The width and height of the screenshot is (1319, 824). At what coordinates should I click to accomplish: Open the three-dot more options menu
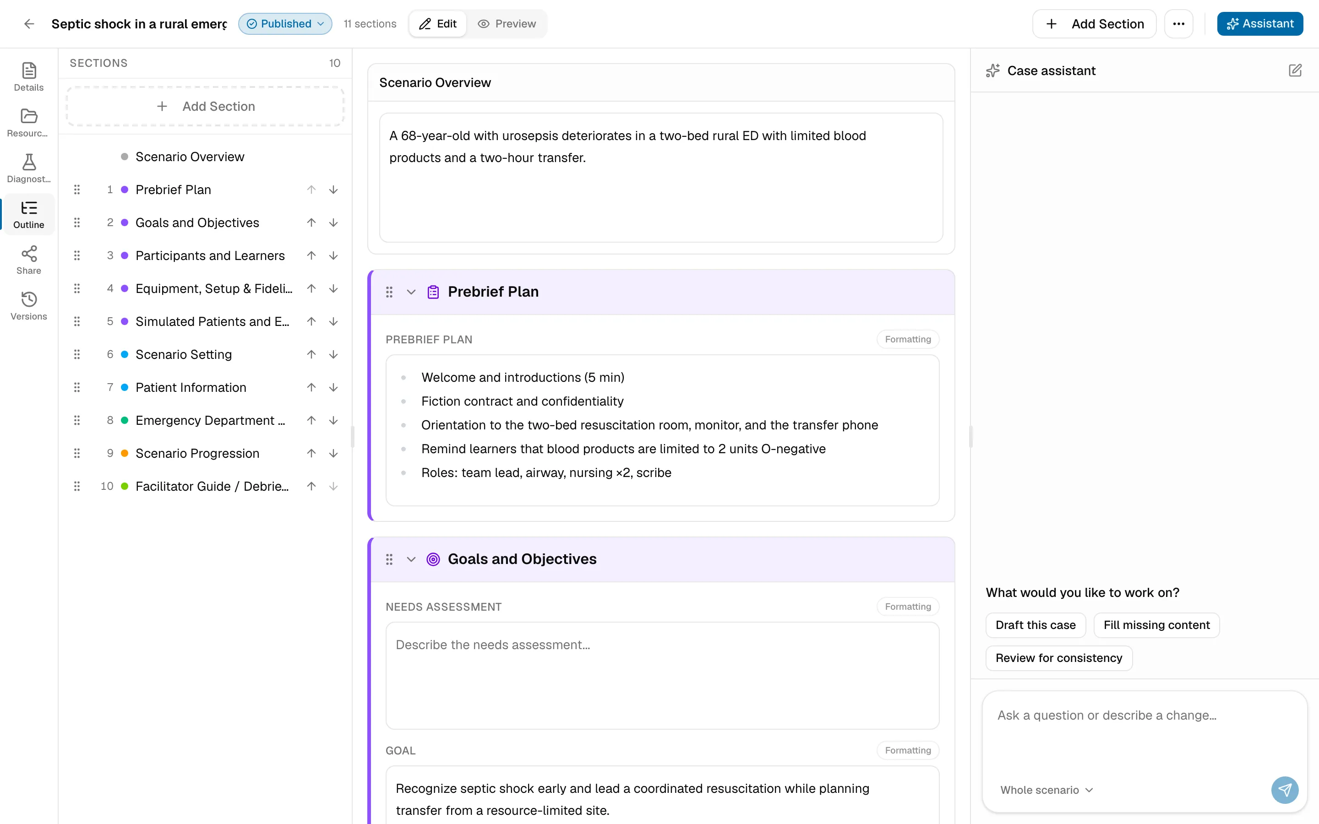1178,23
